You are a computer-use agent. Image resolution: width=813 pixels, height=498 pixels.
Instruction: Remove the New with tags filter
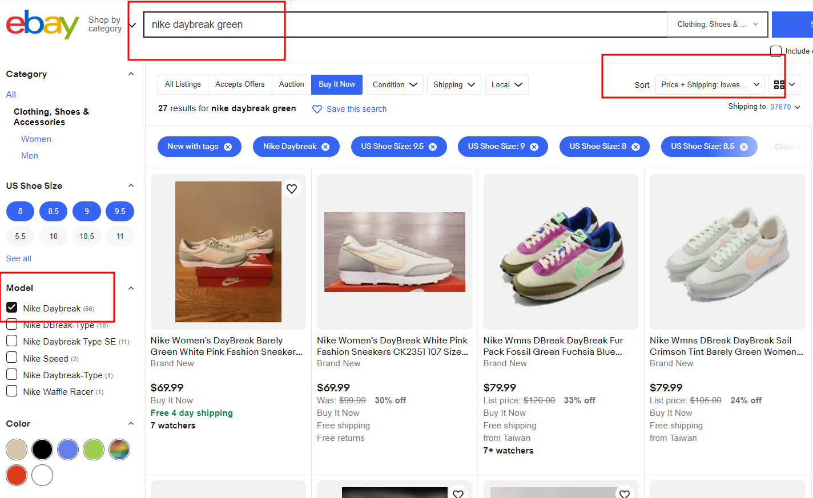coord(228,147)
